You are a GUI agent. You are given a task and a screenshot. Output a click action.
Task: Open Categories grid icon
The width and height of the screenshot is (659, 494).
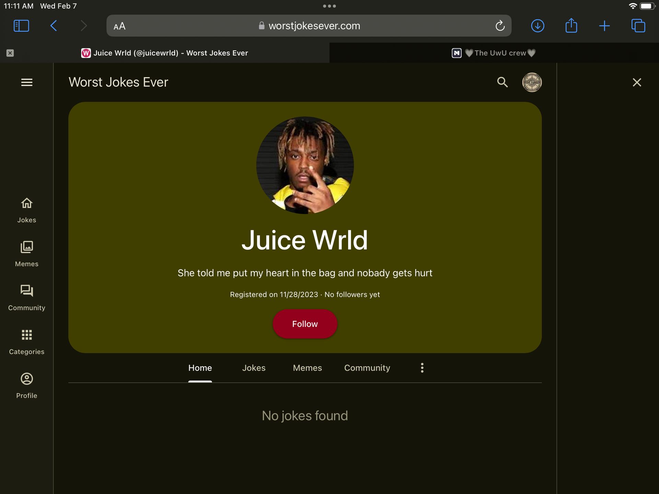(27, 342)
